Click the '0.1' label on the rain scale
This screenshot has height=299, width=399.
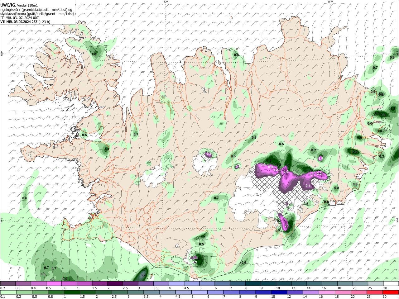click(2, 297)
